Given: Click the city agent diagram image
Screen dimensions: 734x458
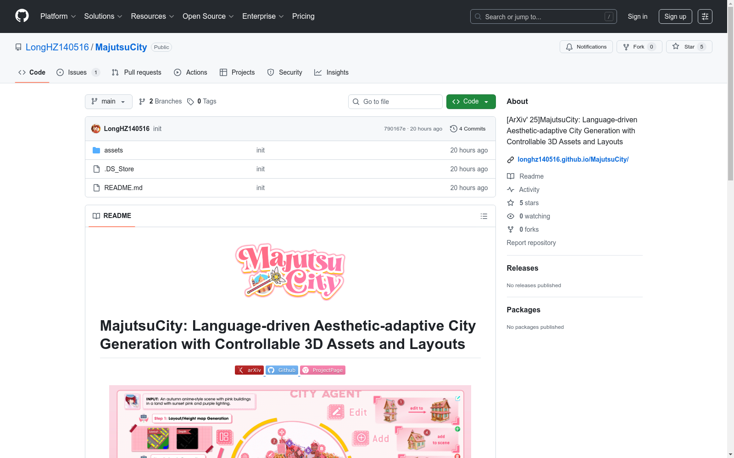Looking at the screenshot, I should pyautogui.click(x=290, y=421).
